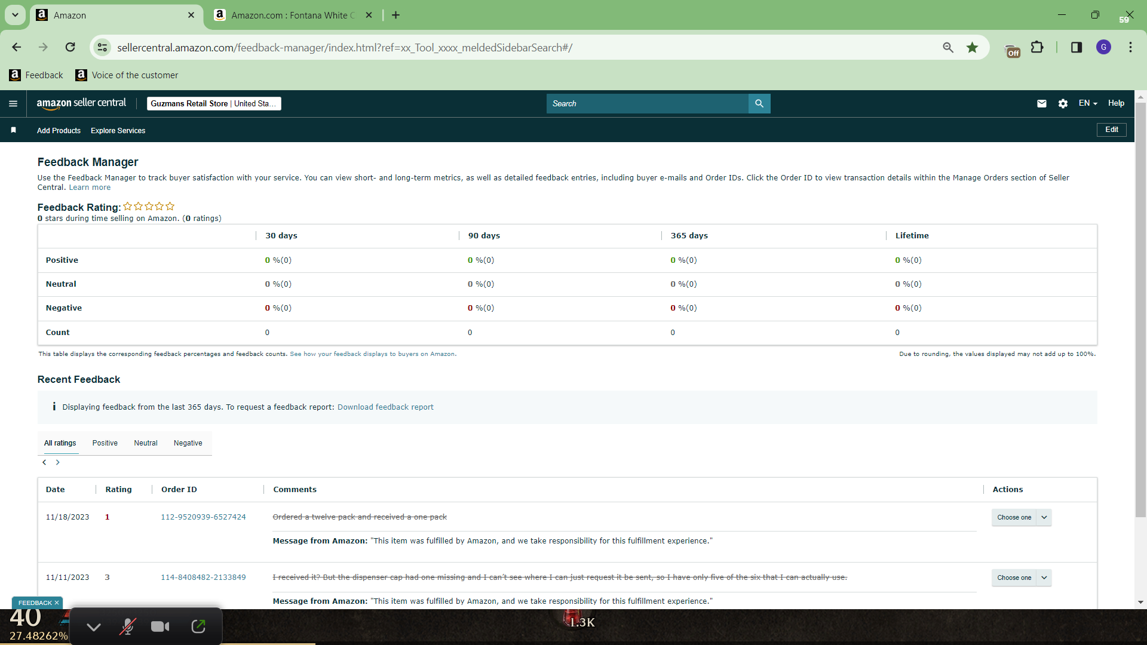
Task: Open order 112-9520939-6527424
Action: tap(203, 517)
